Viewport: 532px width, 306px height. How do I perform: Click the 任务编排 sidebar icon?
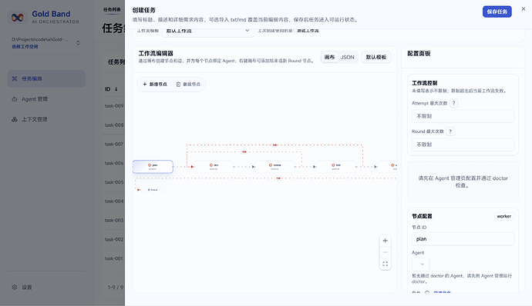14,78
